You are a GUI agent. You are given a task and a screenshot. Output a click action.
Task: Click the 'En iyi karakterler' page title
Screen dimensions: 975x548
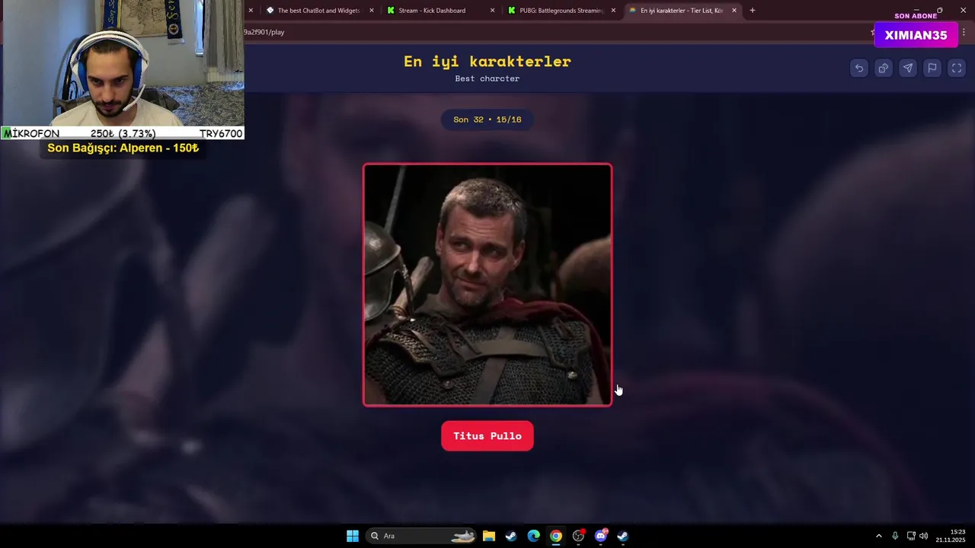click(487, 62)
